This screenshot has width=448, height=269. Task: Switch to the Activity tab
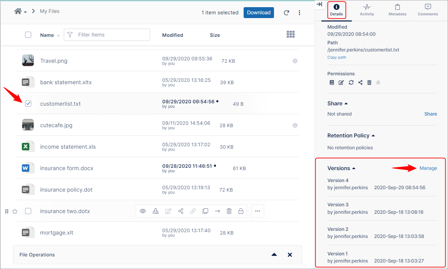coord(367,10)
